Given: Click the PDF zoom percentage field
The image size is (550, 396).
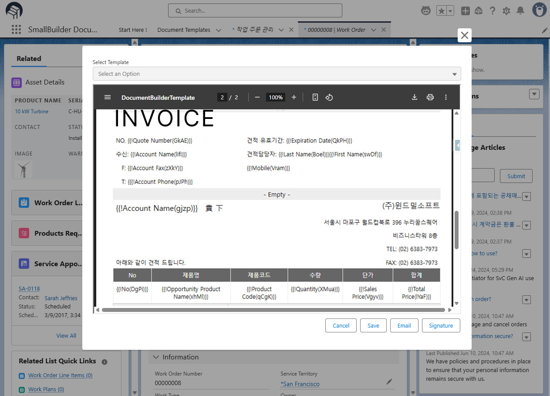Looking at the screenshot, I should click(x=276, y=97).
